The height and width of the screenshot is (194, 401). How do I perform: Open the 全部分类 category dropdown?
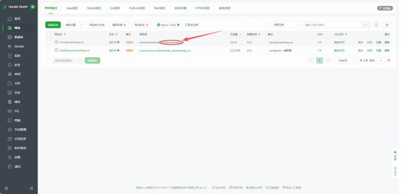tap(286, 25)
